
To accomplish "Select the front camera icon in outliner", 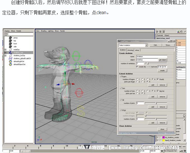I will tap(11, 44).
